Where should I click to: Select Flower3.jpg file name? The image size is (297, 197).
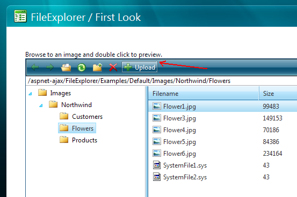tap(179, 118)
